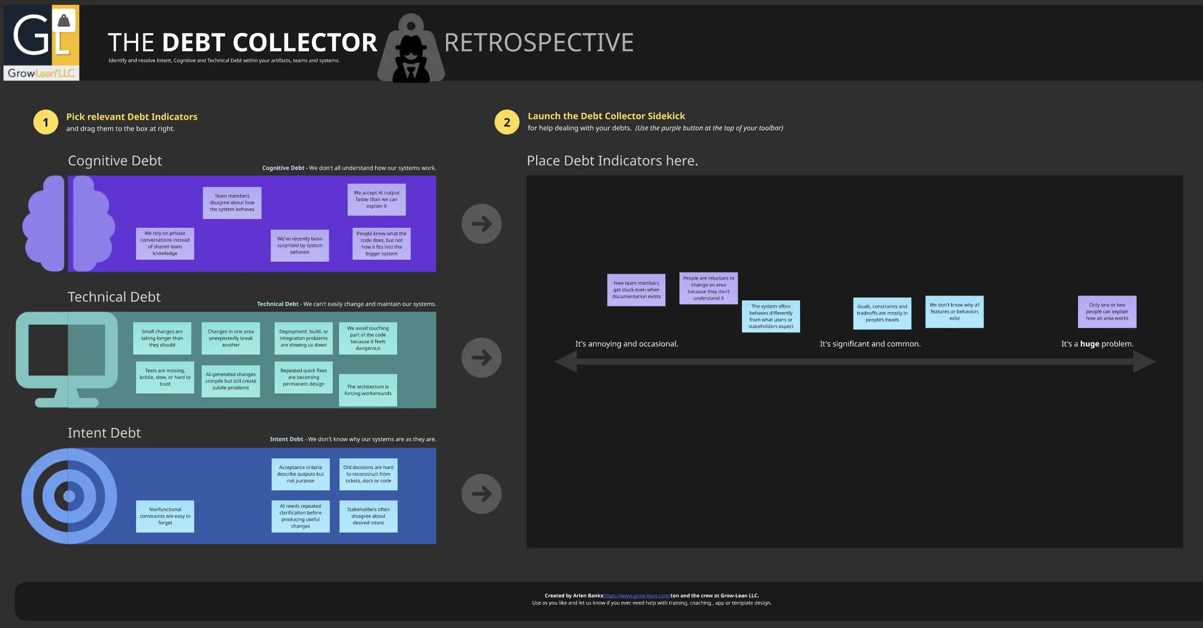Select 'Team members disagree about how the system behaves' note
This screenshot has height=628, width=1203.
(232, 203)
